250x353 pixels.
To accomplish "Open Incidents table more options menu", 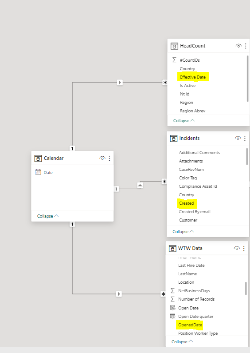I will pos(245,138).
